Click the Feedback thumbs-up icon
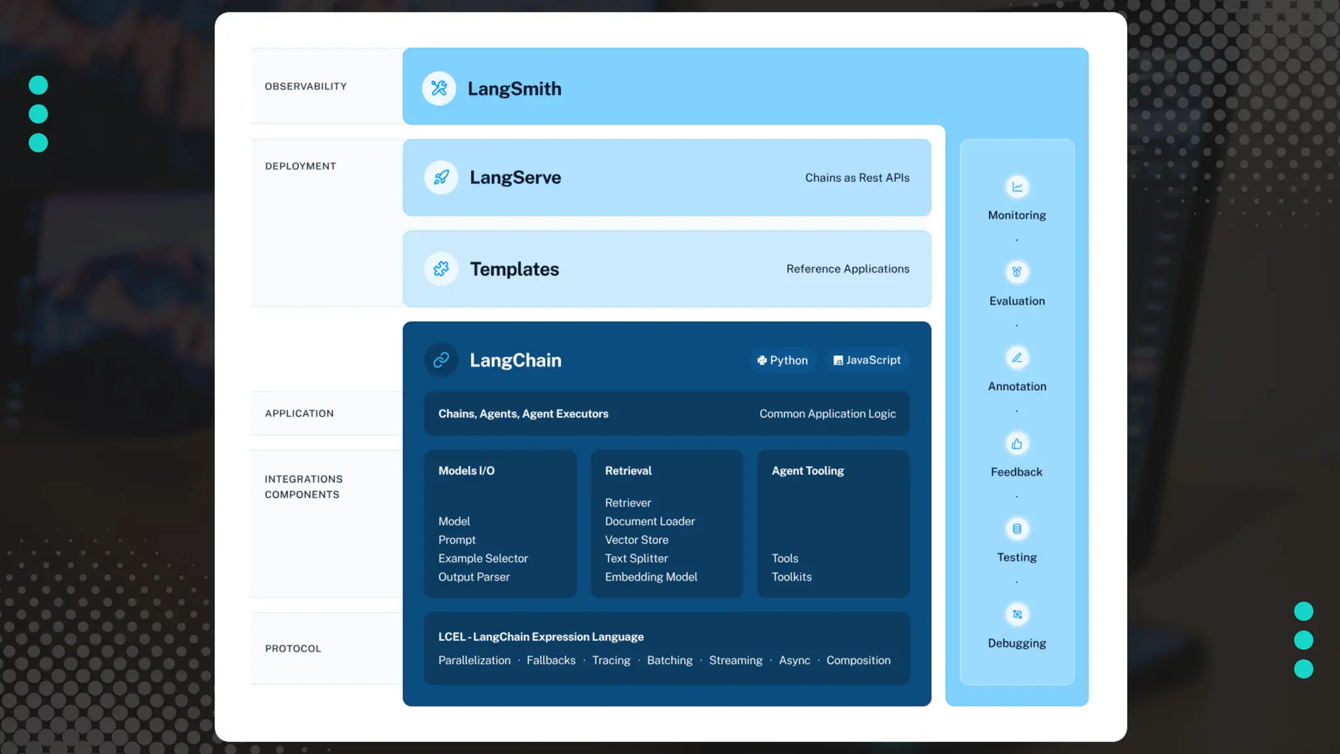This screenshot has height=754, width=1340. click(1017, 444)
